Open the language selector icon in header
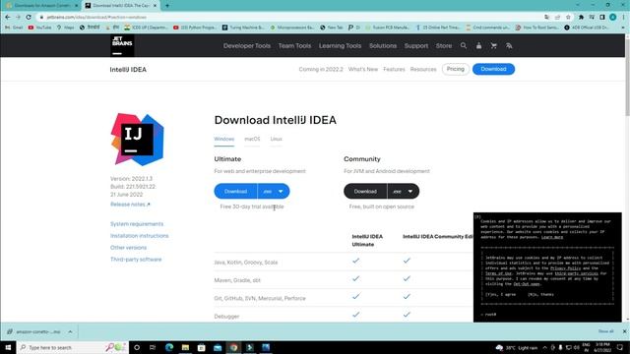Viewport: 630px width, 354px height. point(509,46)
